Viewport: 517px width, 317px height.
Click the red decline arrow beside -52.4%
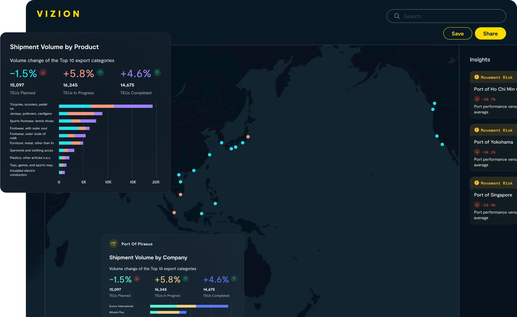tap(477, 205)
